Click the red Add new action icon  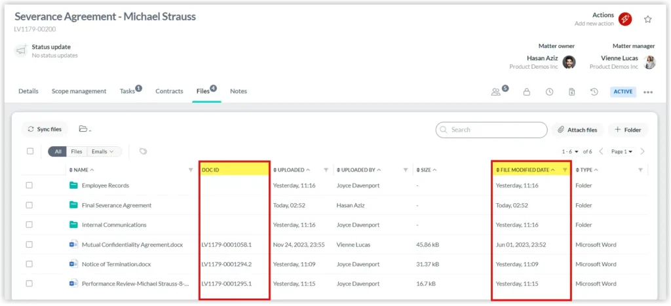(625, 19)
